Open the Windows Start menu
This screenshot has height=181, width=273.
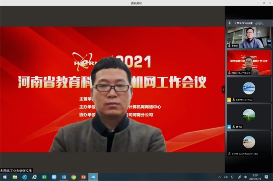coord(5,177)
